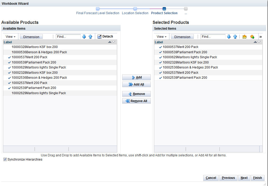The width and height of the screenshot is (268, 186).
Task: Select the Product Selection wizard step
Action: 164,9
